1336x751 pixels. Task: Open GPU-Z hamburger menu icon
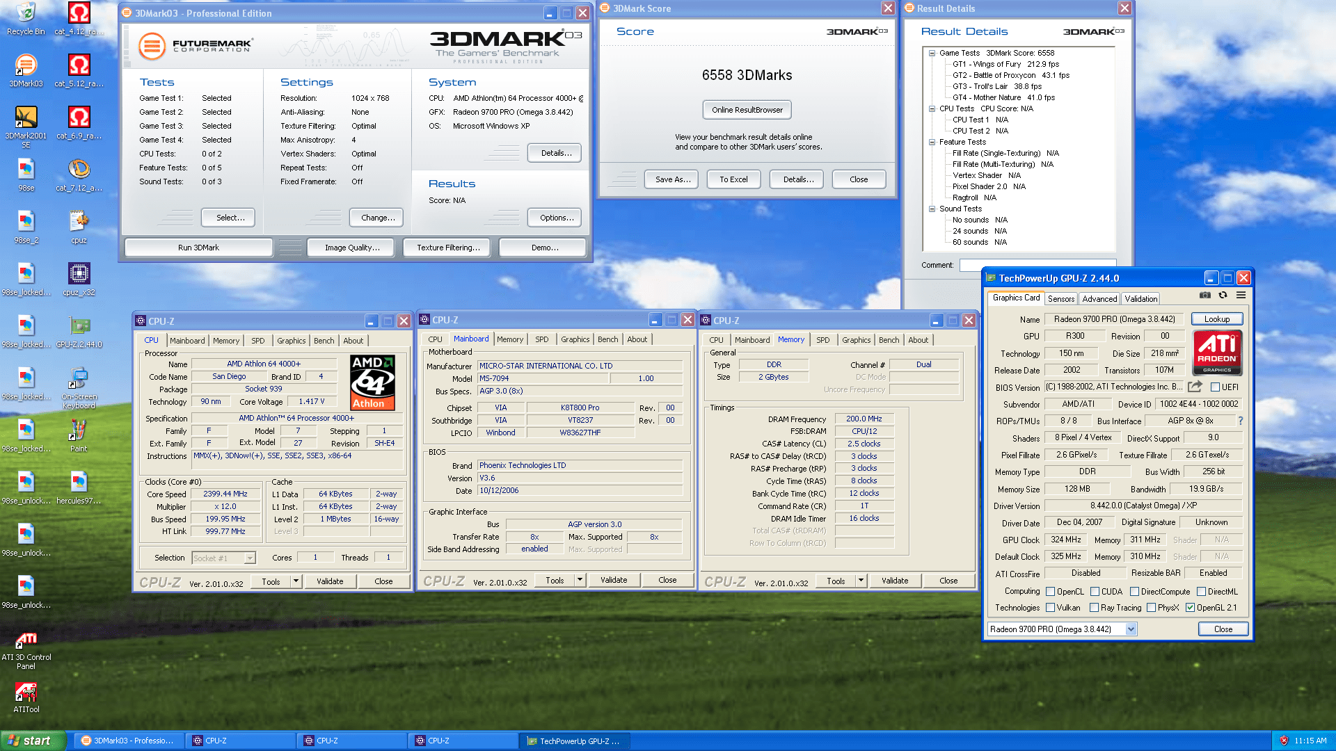coord(1241,296)
